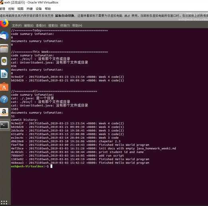This screenshot has width=208, height=206.
Task: Click commit 1385e02 line
Action: (x=80, y=159)
